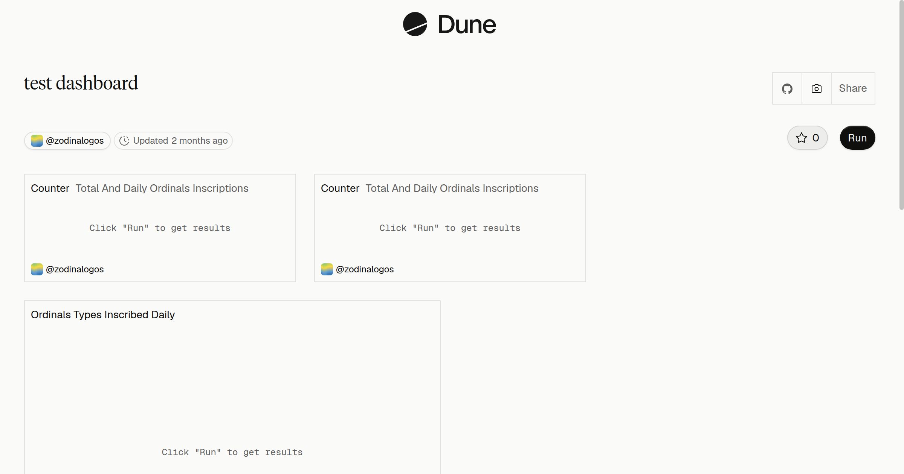Click the Dune wordmark text
Viewport: 904px width, 474px height.
tap(467, 24)
